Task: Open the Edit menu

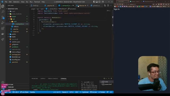Action: pos(10,2)
